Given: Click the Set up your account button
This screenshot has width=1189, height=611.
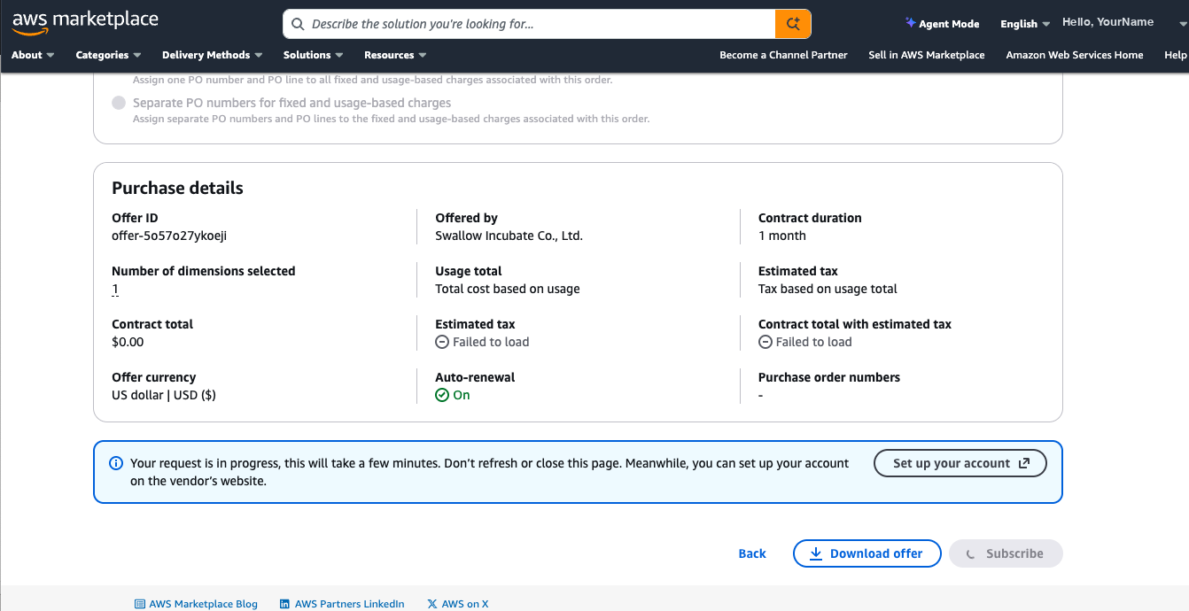Looking at the screenshot, I should pos(960,463).
